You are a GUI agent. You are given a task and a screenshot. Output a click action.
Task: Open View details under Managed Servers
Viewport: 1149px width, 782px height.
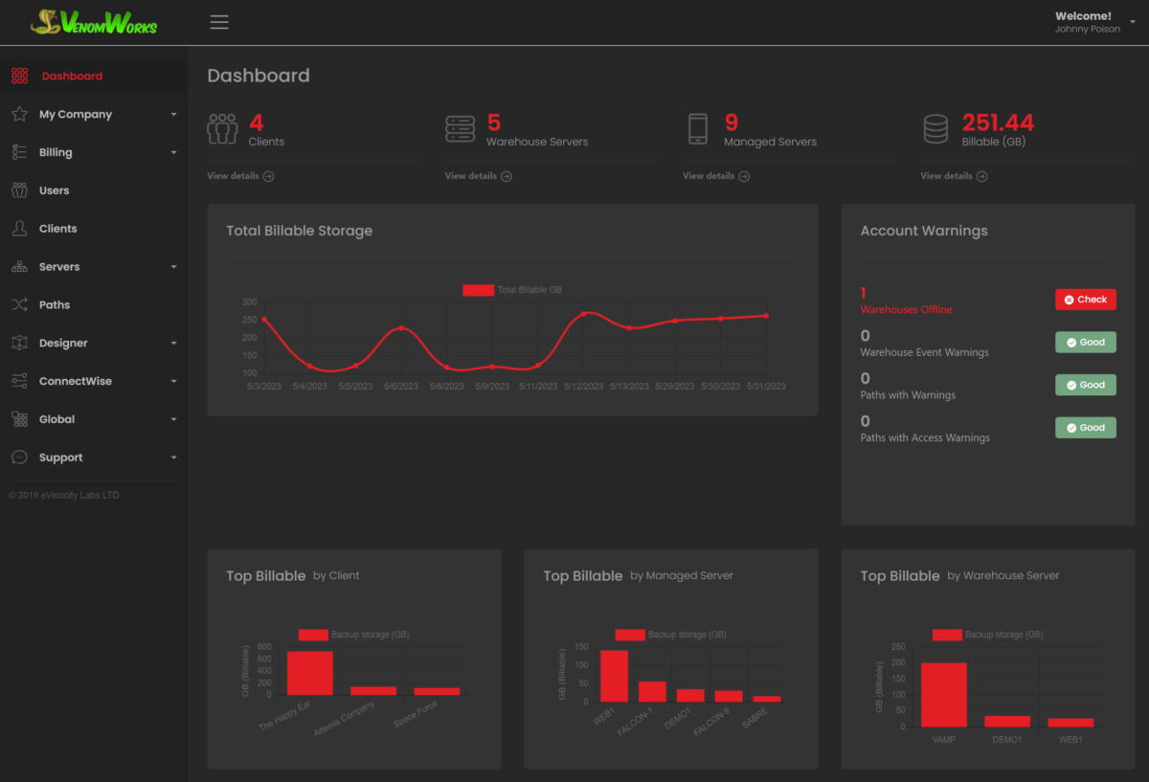click(x=715, y=176)
